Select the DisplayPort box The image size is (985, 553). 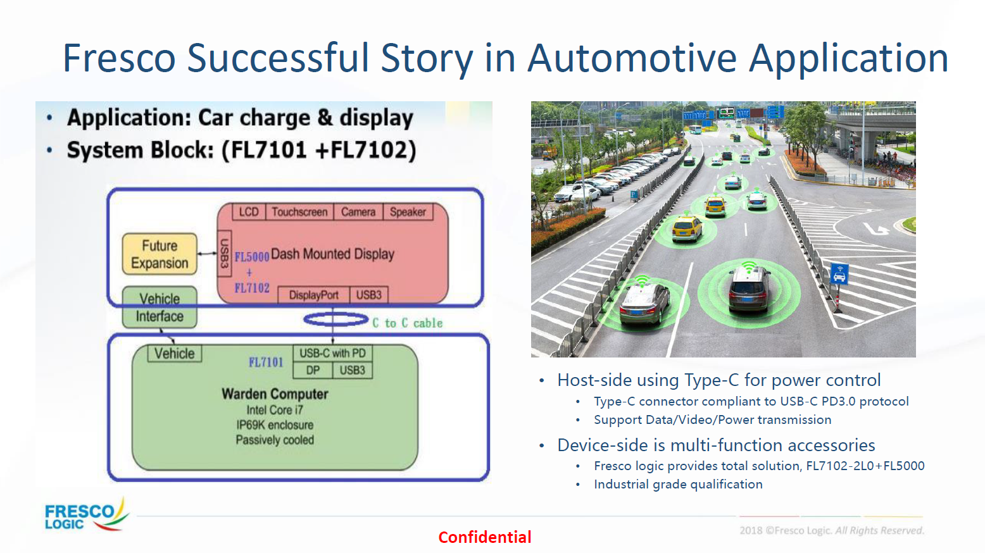coord(314,295)
